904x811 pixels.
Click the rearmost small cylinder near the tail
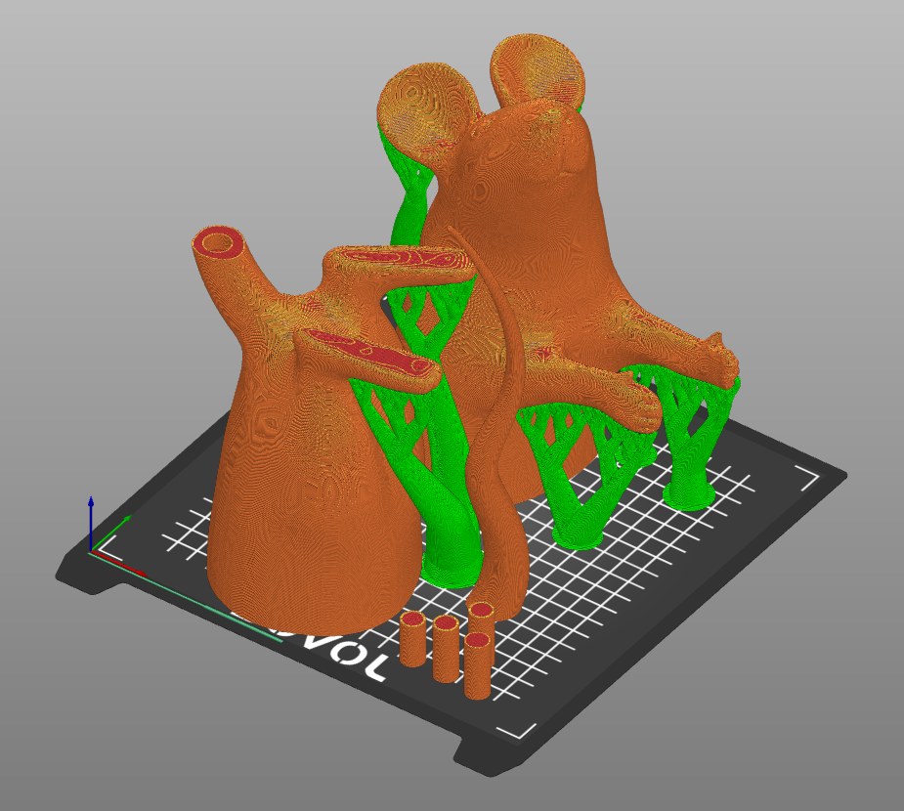(480, 617)
